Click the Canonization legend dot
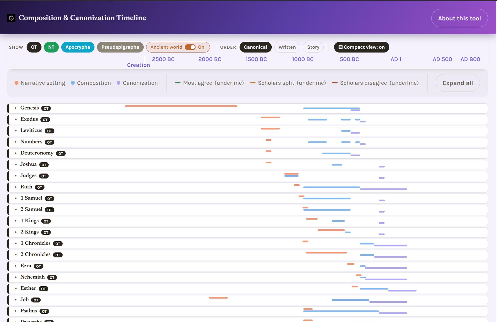The width and height of the screenshot is (497, 322). tap(119, 83)
